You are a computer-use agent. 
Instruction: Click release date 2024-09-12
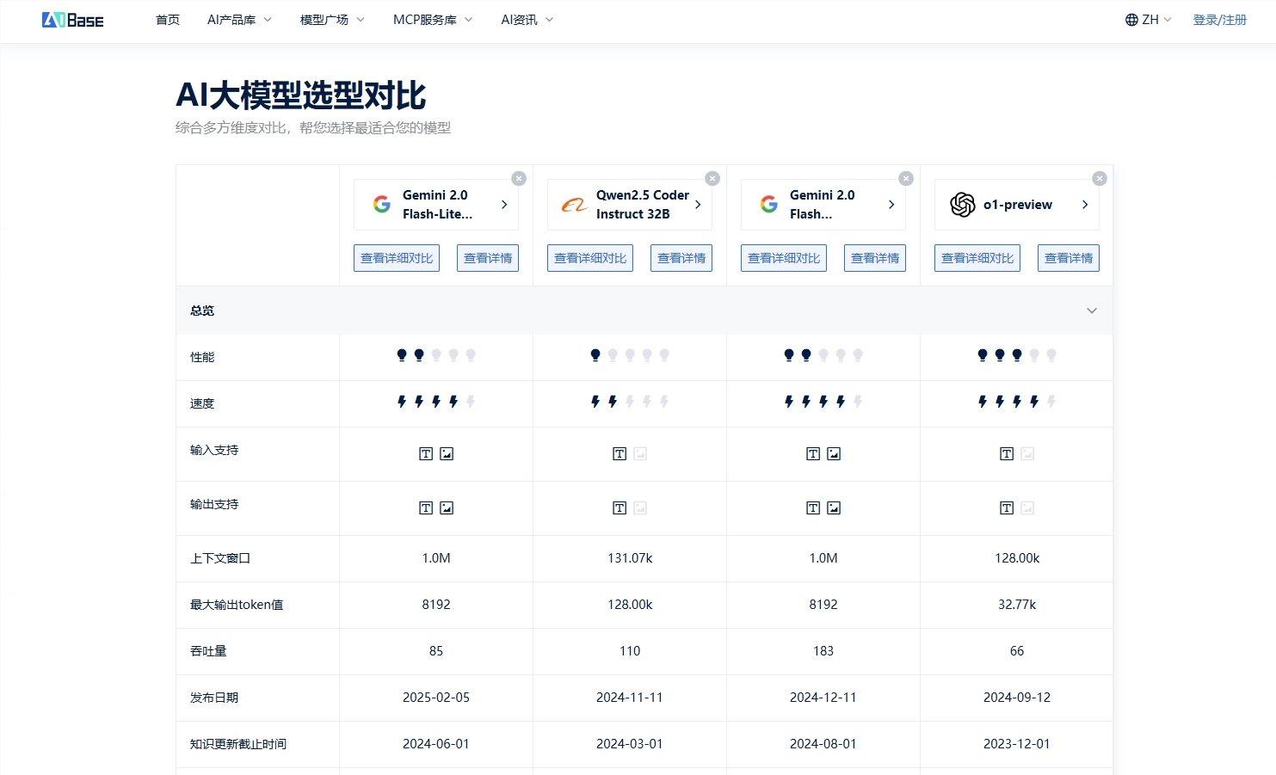pos(1017,698)
